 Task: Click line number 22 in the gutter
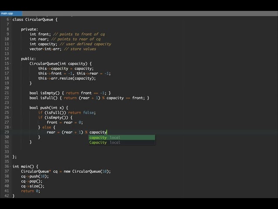pyautogui.click(x=7, y=98)
